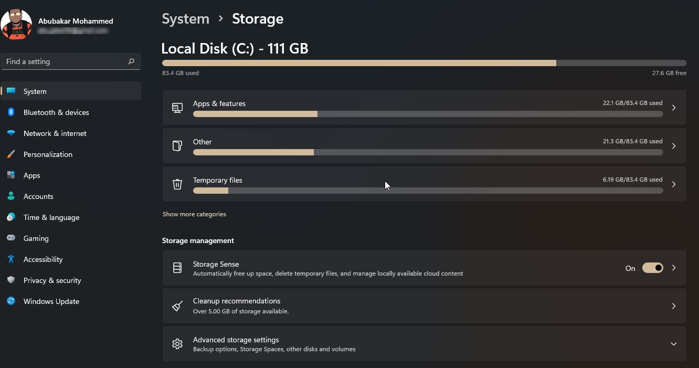Click the Gaming controller icon
The height and width of the screenshot is (368, 699).
11,238
